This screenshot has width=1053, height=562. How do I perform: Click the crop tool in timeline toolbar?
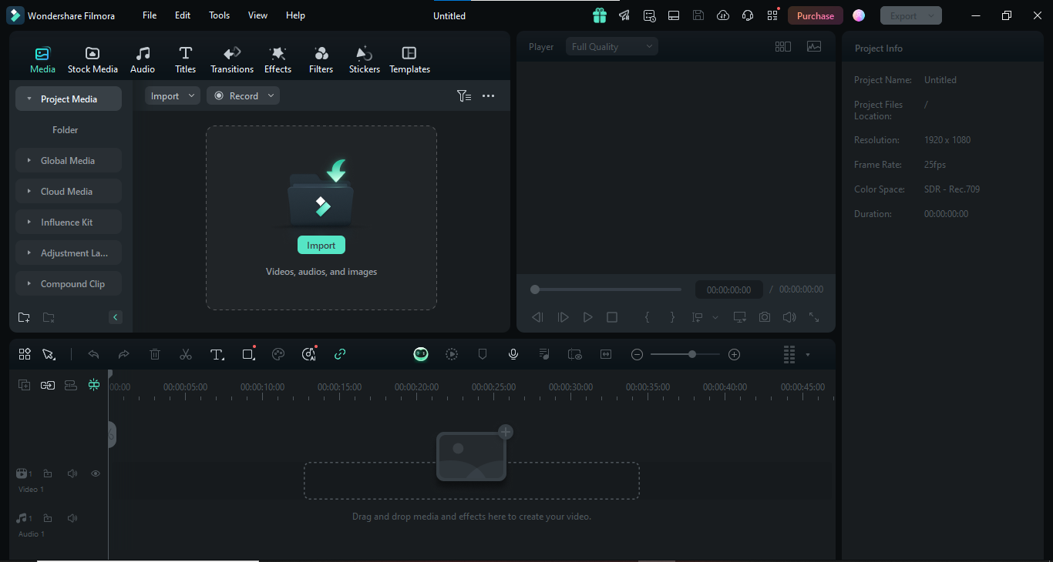click(x=248, y=354)
